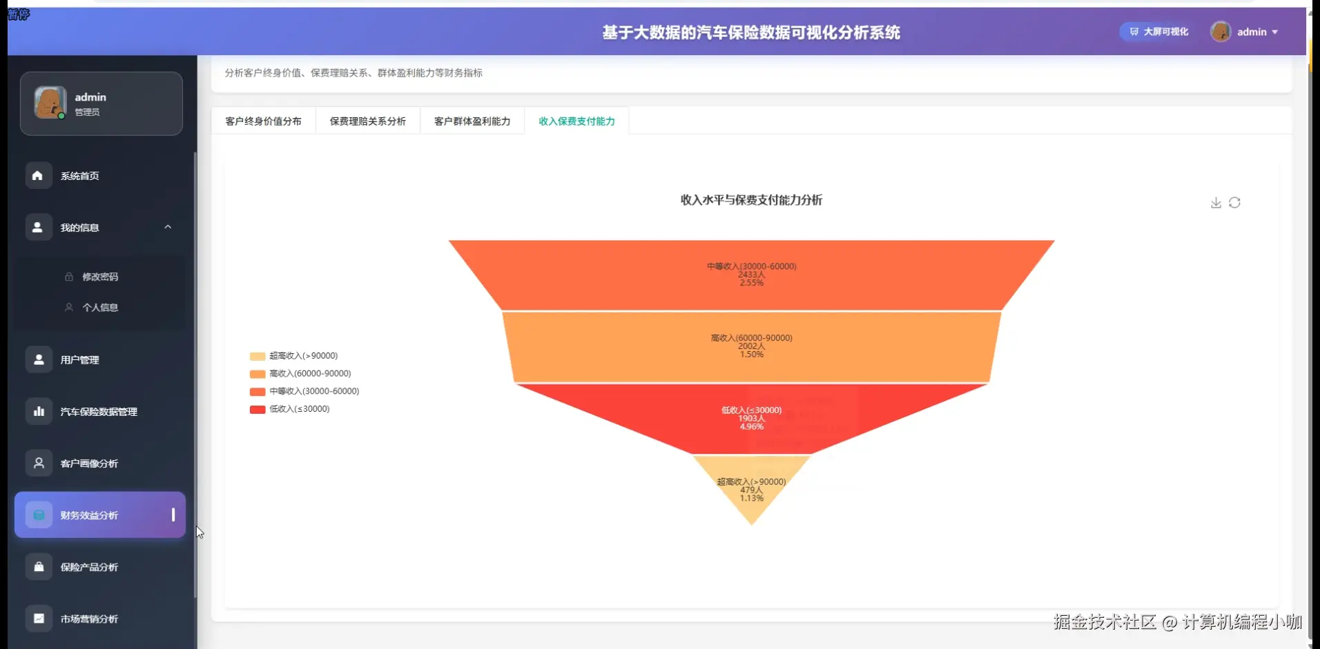Switch to 客户终身价值分布 tab

pyautogui.click(x=264, y=121)
